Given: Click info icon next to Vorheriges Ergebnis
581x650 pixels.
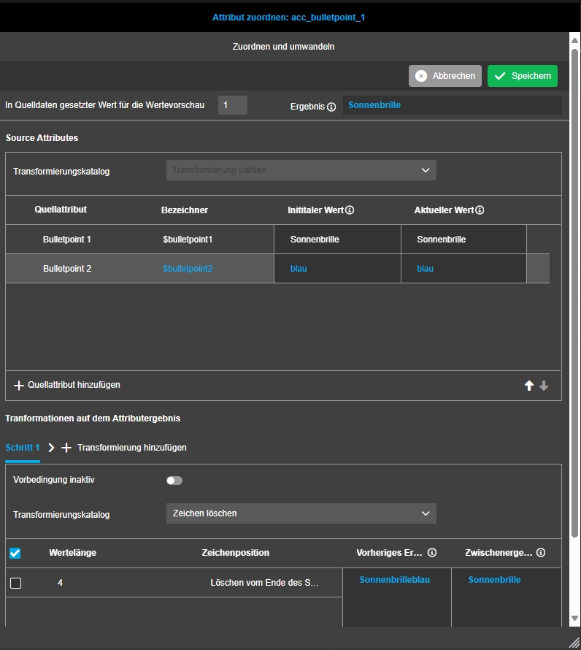Looking at the screenshot, I should point(432,553).
